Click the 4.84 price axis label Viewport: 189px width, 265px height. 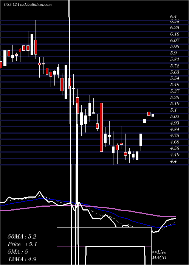pyautogui.click(x=175, y=129)
